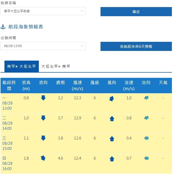Click the 流速(m/s) column header
This screenshot has width=174, height=175.
click(x=129, y=85)
